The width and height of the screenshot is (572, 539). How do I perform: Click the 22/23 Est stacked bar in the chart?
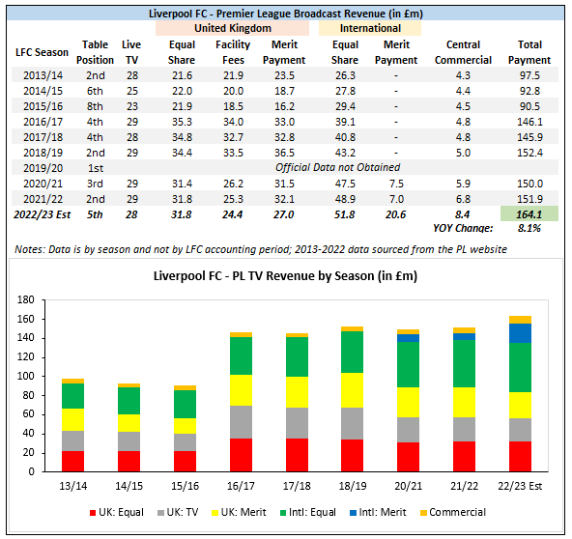click(520, 394)
